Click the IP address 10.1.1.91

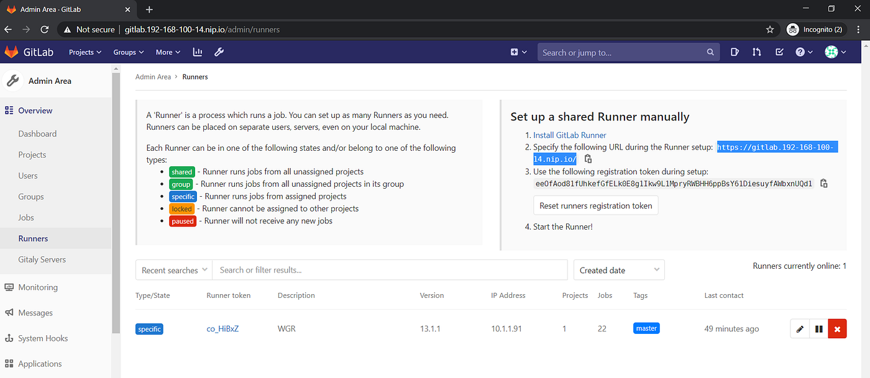click(x=506, y=328)
